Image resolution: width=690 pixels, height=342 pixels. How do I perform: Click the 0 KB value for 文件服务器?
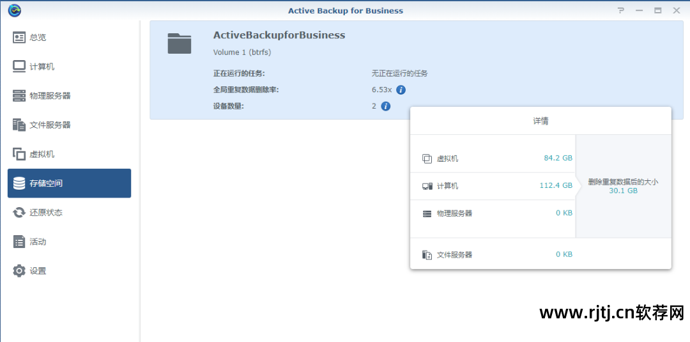click(x=564, y=254)
